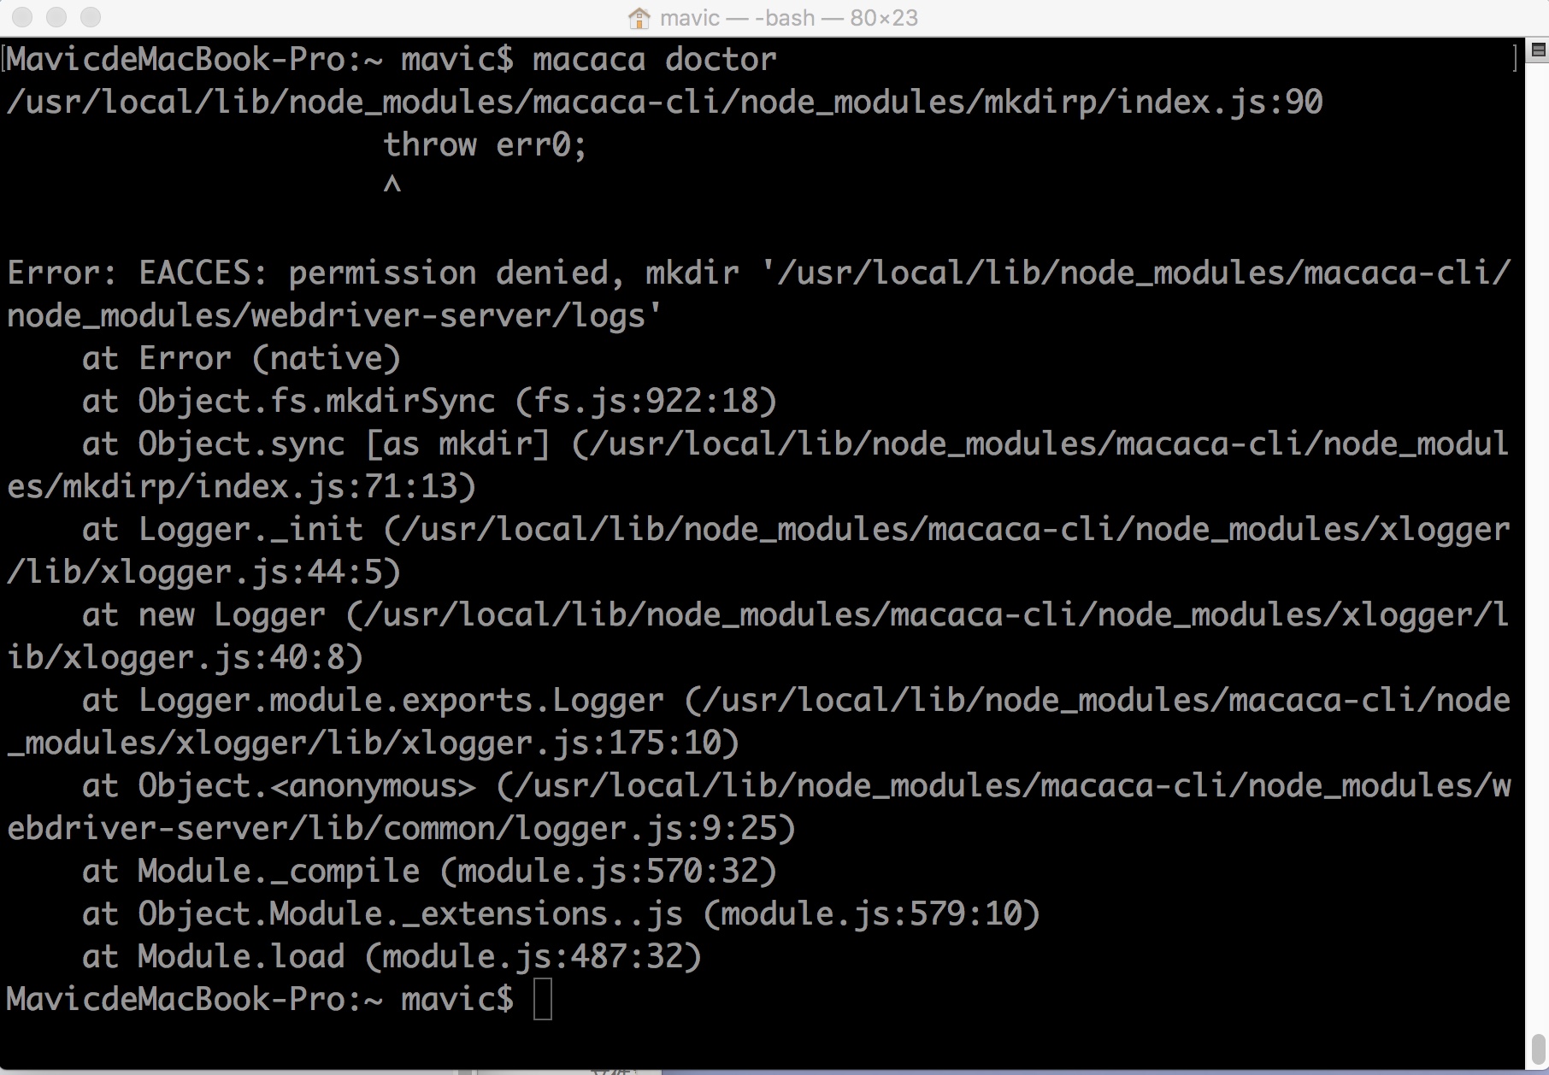Viewport: 1549px width, 1075px height.
Task: Close the terminal window
Action: click(22, 17)
